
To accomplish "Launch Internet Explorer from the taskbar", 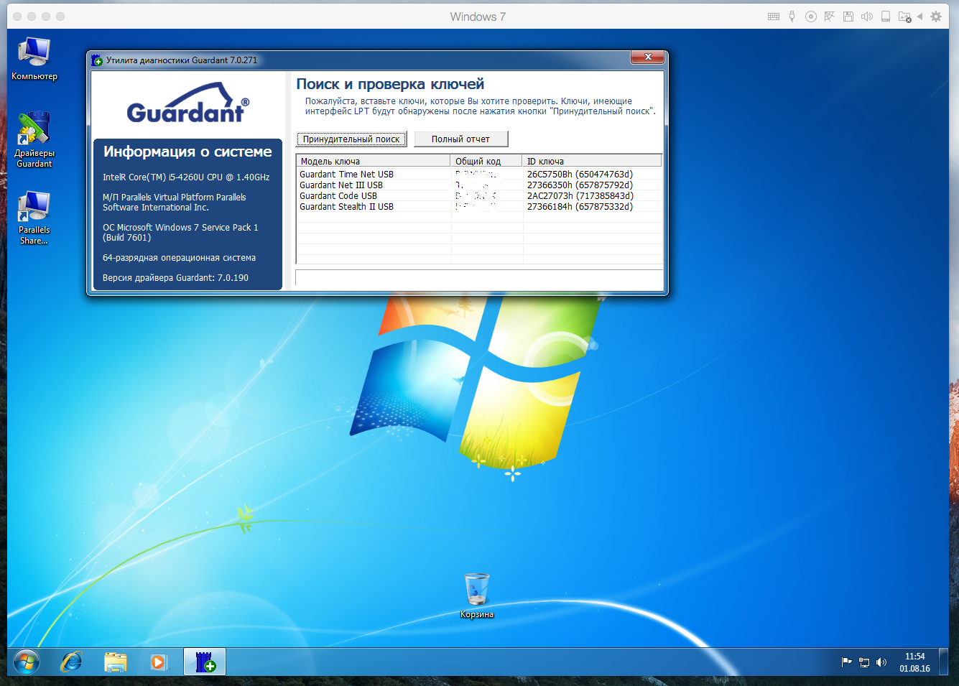I will pyautogui.click(x=71, y=662).
